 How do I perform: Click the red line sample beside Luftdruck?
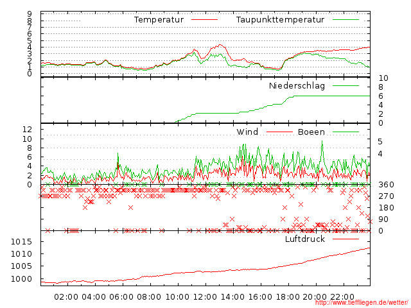[x=345, y=239]
